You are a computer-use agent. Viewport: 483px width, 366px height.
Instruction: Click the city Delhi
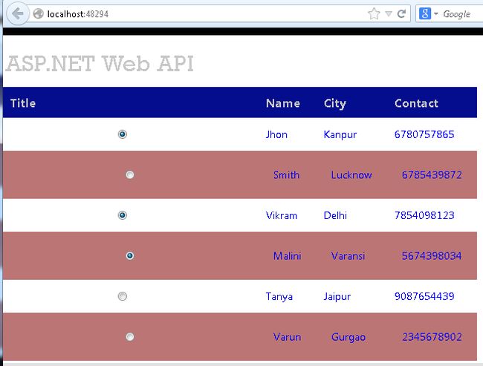(335, 215)
